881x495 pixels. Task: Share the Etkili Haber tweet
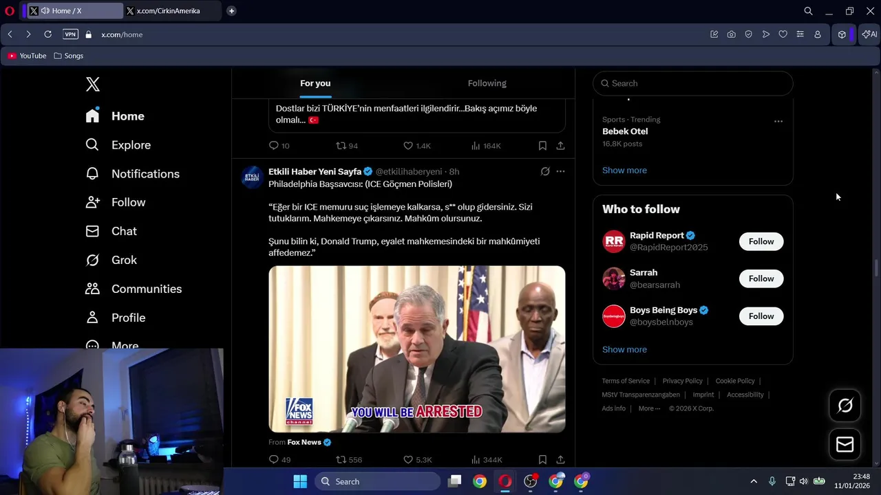(560, 460)
